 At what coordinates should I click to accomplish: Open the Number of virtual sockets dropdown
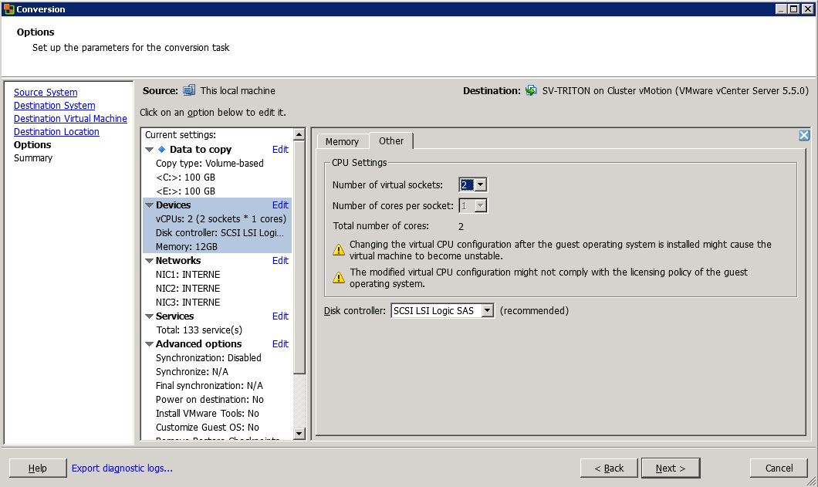pyautogui.click(x=481, y=184)
